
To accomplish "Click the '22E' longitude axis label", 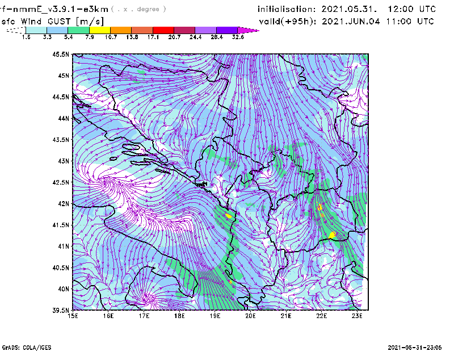I will (321, 316).
